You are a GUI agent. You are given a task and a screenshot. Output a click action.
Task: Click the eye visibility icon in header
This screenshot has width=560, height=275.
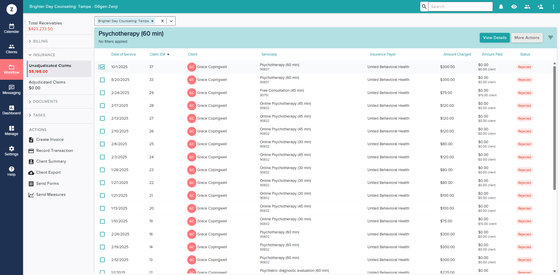coord(514,6)
